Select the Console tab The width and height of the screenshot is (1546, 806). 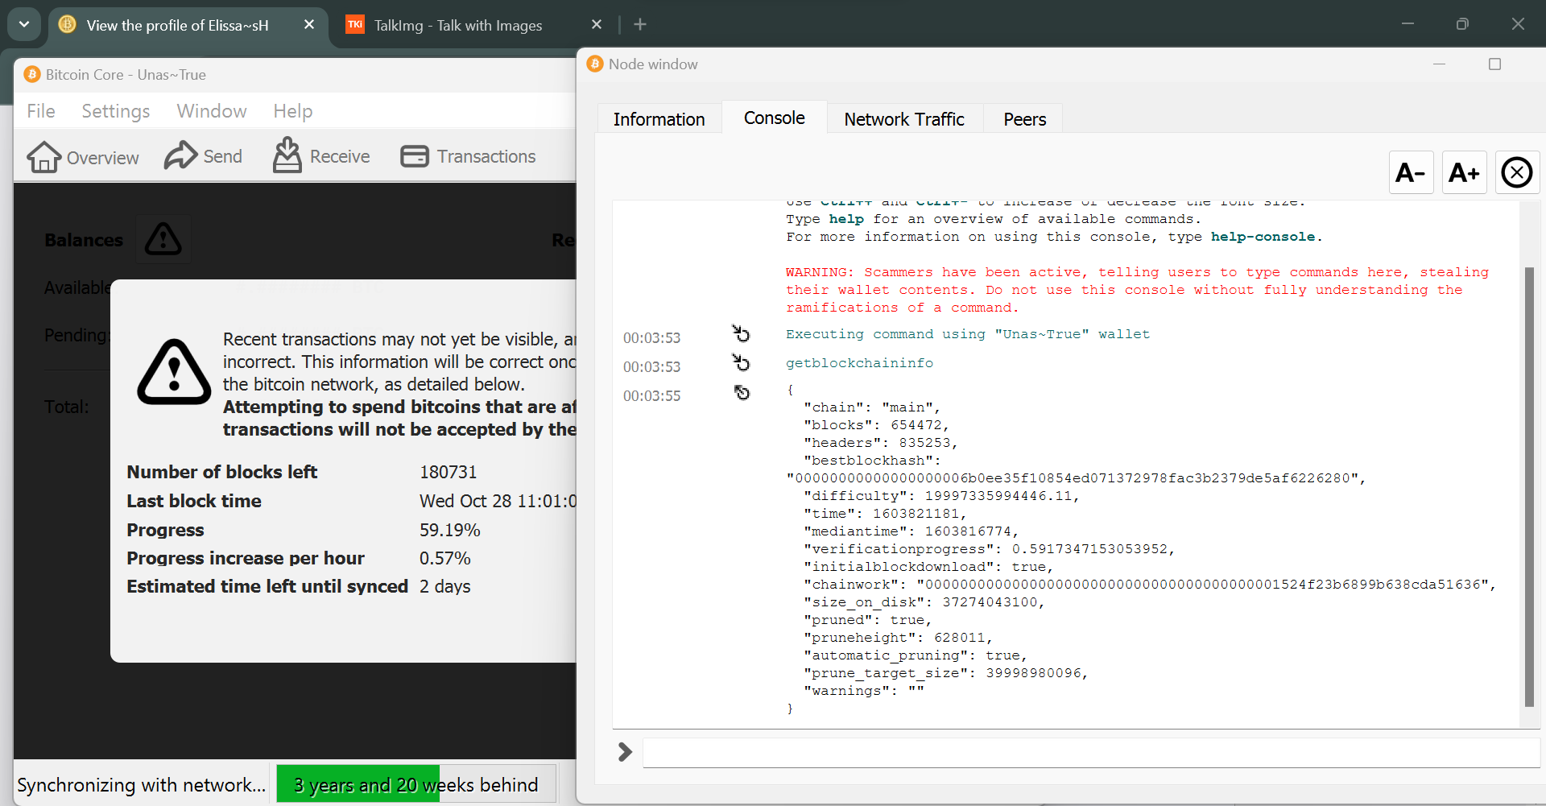(774, 118)
